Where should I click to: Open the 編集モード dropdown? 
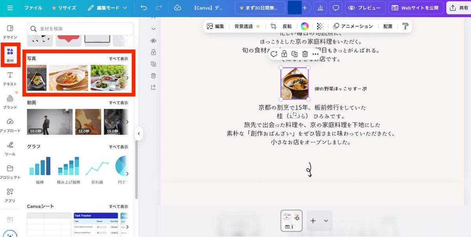click(108, 8)
